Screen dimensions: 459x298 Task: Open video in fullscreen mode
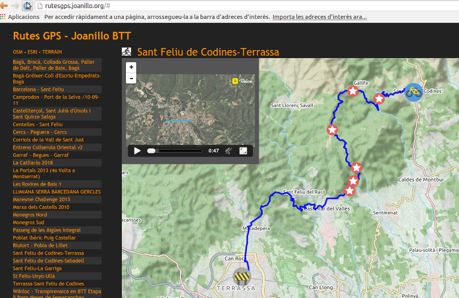pos(243,151)
